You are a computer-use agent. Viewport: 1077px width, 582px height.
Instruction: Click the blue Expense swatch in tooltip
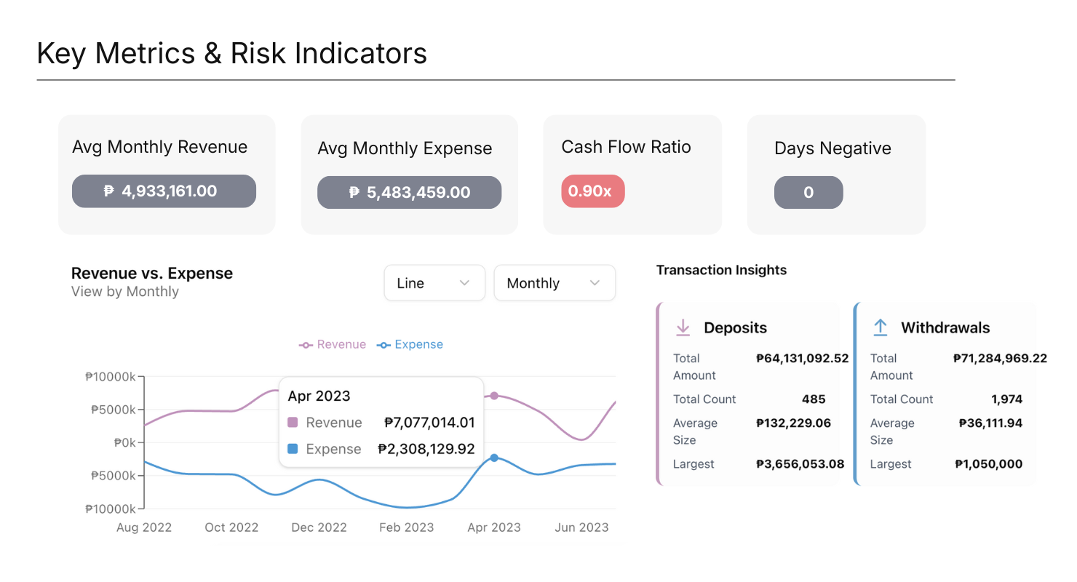293,449
